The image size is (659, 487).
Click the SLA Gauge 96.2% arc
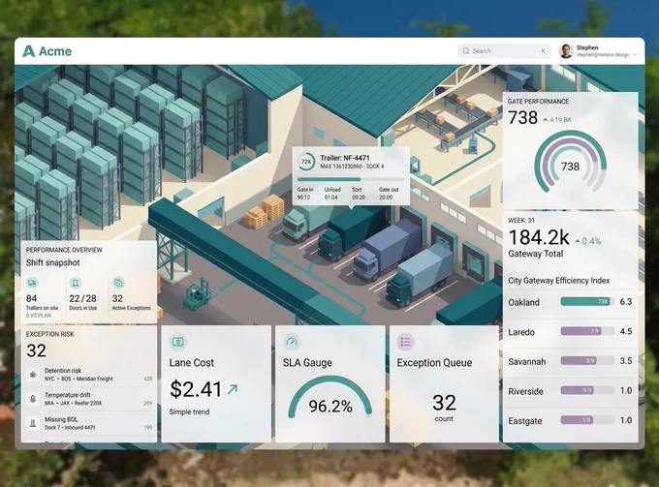click(329, 397)
